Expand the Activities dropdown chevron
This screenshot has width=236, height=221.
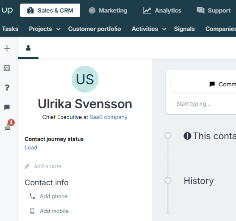[164, 29]
